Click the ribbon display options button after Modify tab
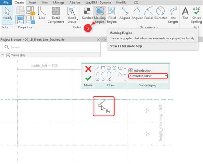The image size is (203, 164). 137,3
